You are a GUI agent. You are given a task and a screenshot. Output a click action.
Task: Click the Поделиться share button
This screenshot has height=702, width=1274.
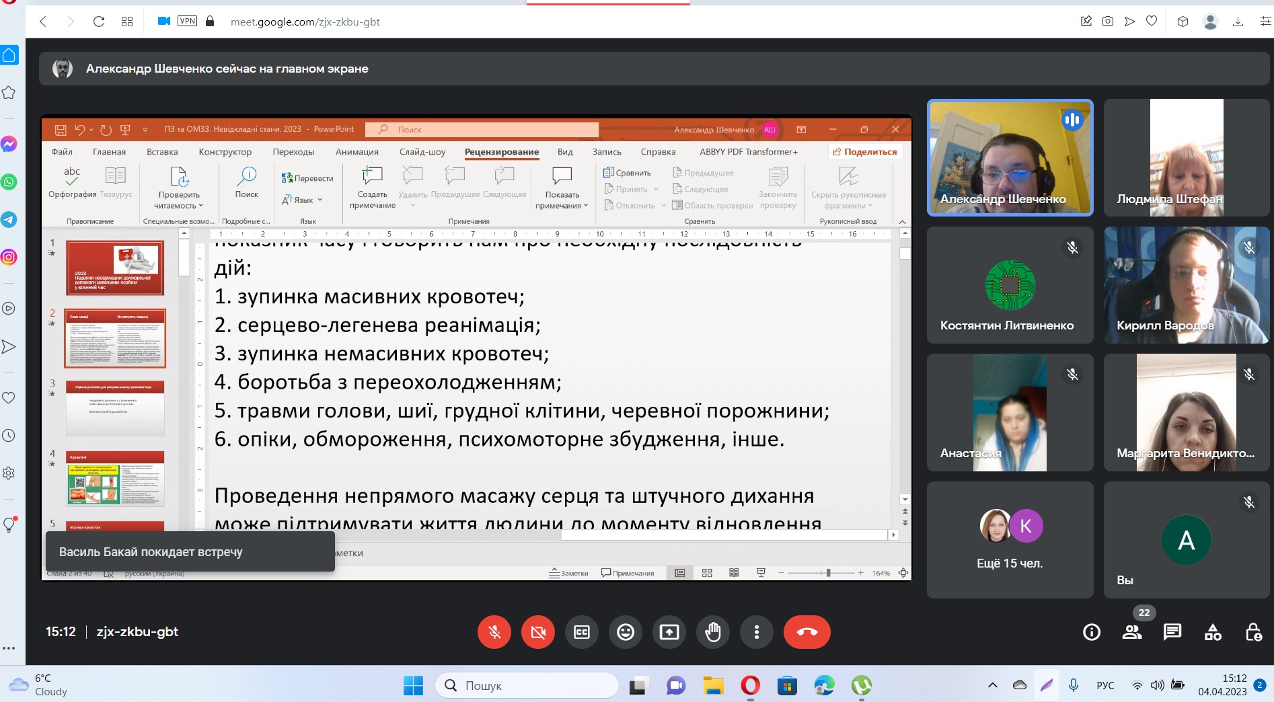click(865, 152)
